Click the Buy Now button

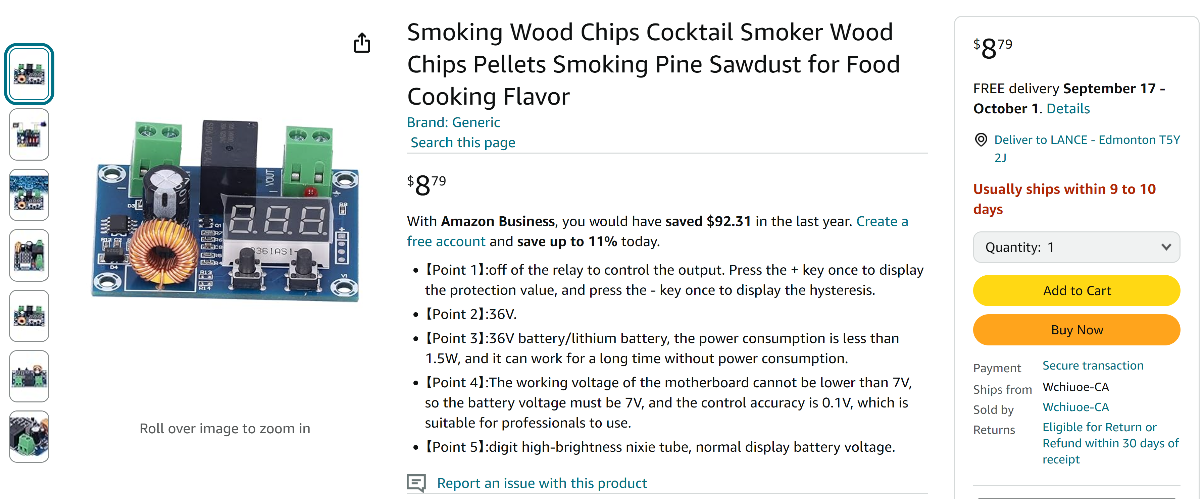tap(1076, 330)
